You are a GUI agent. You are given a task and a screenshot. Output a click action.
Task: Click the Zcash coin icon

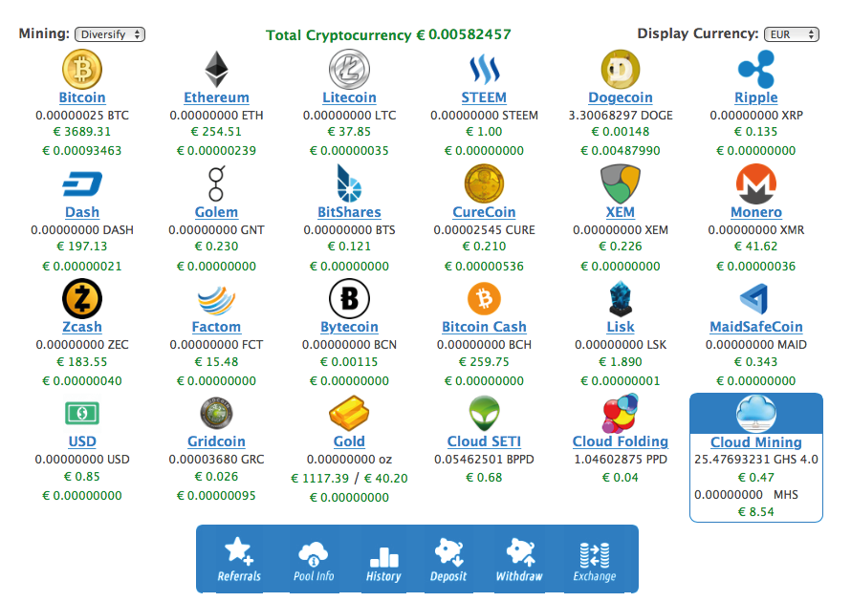click(82, 298)
